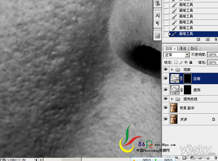Select the 观察 group name
The width and height of the screenshot is (218, 161).
(x=187, y=70)
